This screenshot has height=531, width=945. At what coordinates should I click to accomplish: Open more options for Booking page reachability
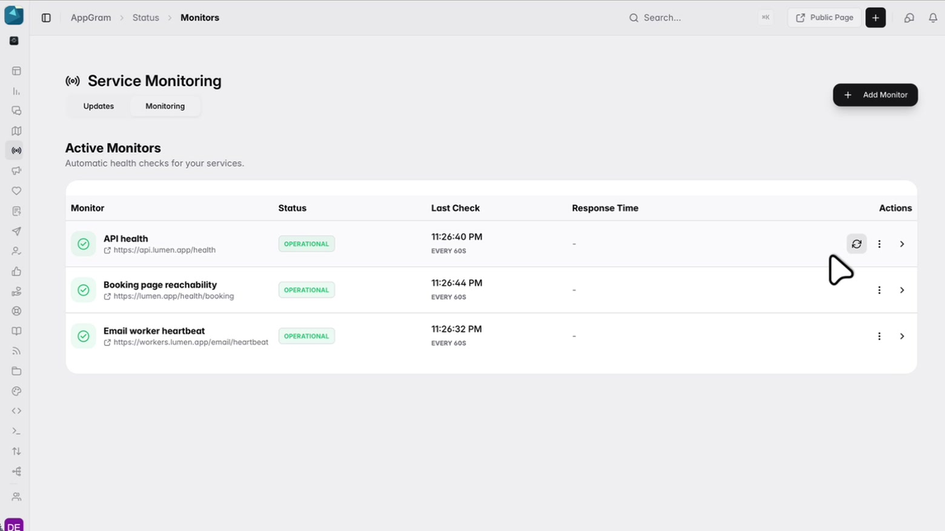pos(880,290)
